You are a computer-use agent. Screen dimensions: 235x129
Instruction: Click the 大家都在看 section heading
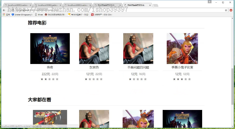click(x=40, y=100)
